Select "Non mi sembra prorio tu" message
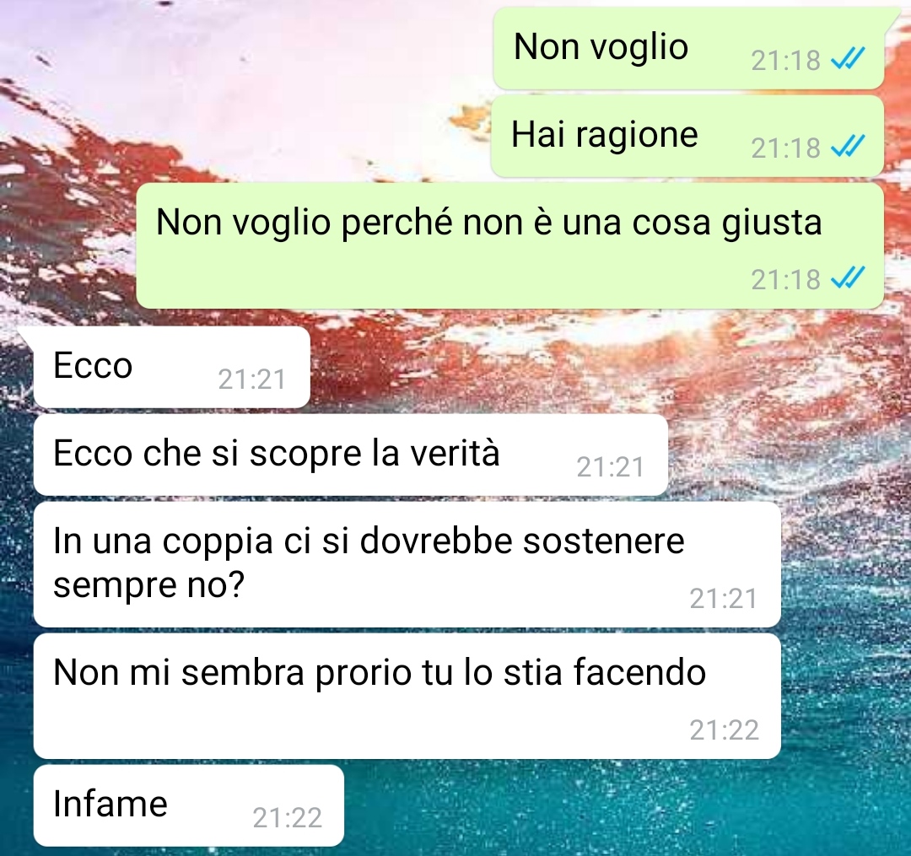911x856 pixels. point(407,696)
